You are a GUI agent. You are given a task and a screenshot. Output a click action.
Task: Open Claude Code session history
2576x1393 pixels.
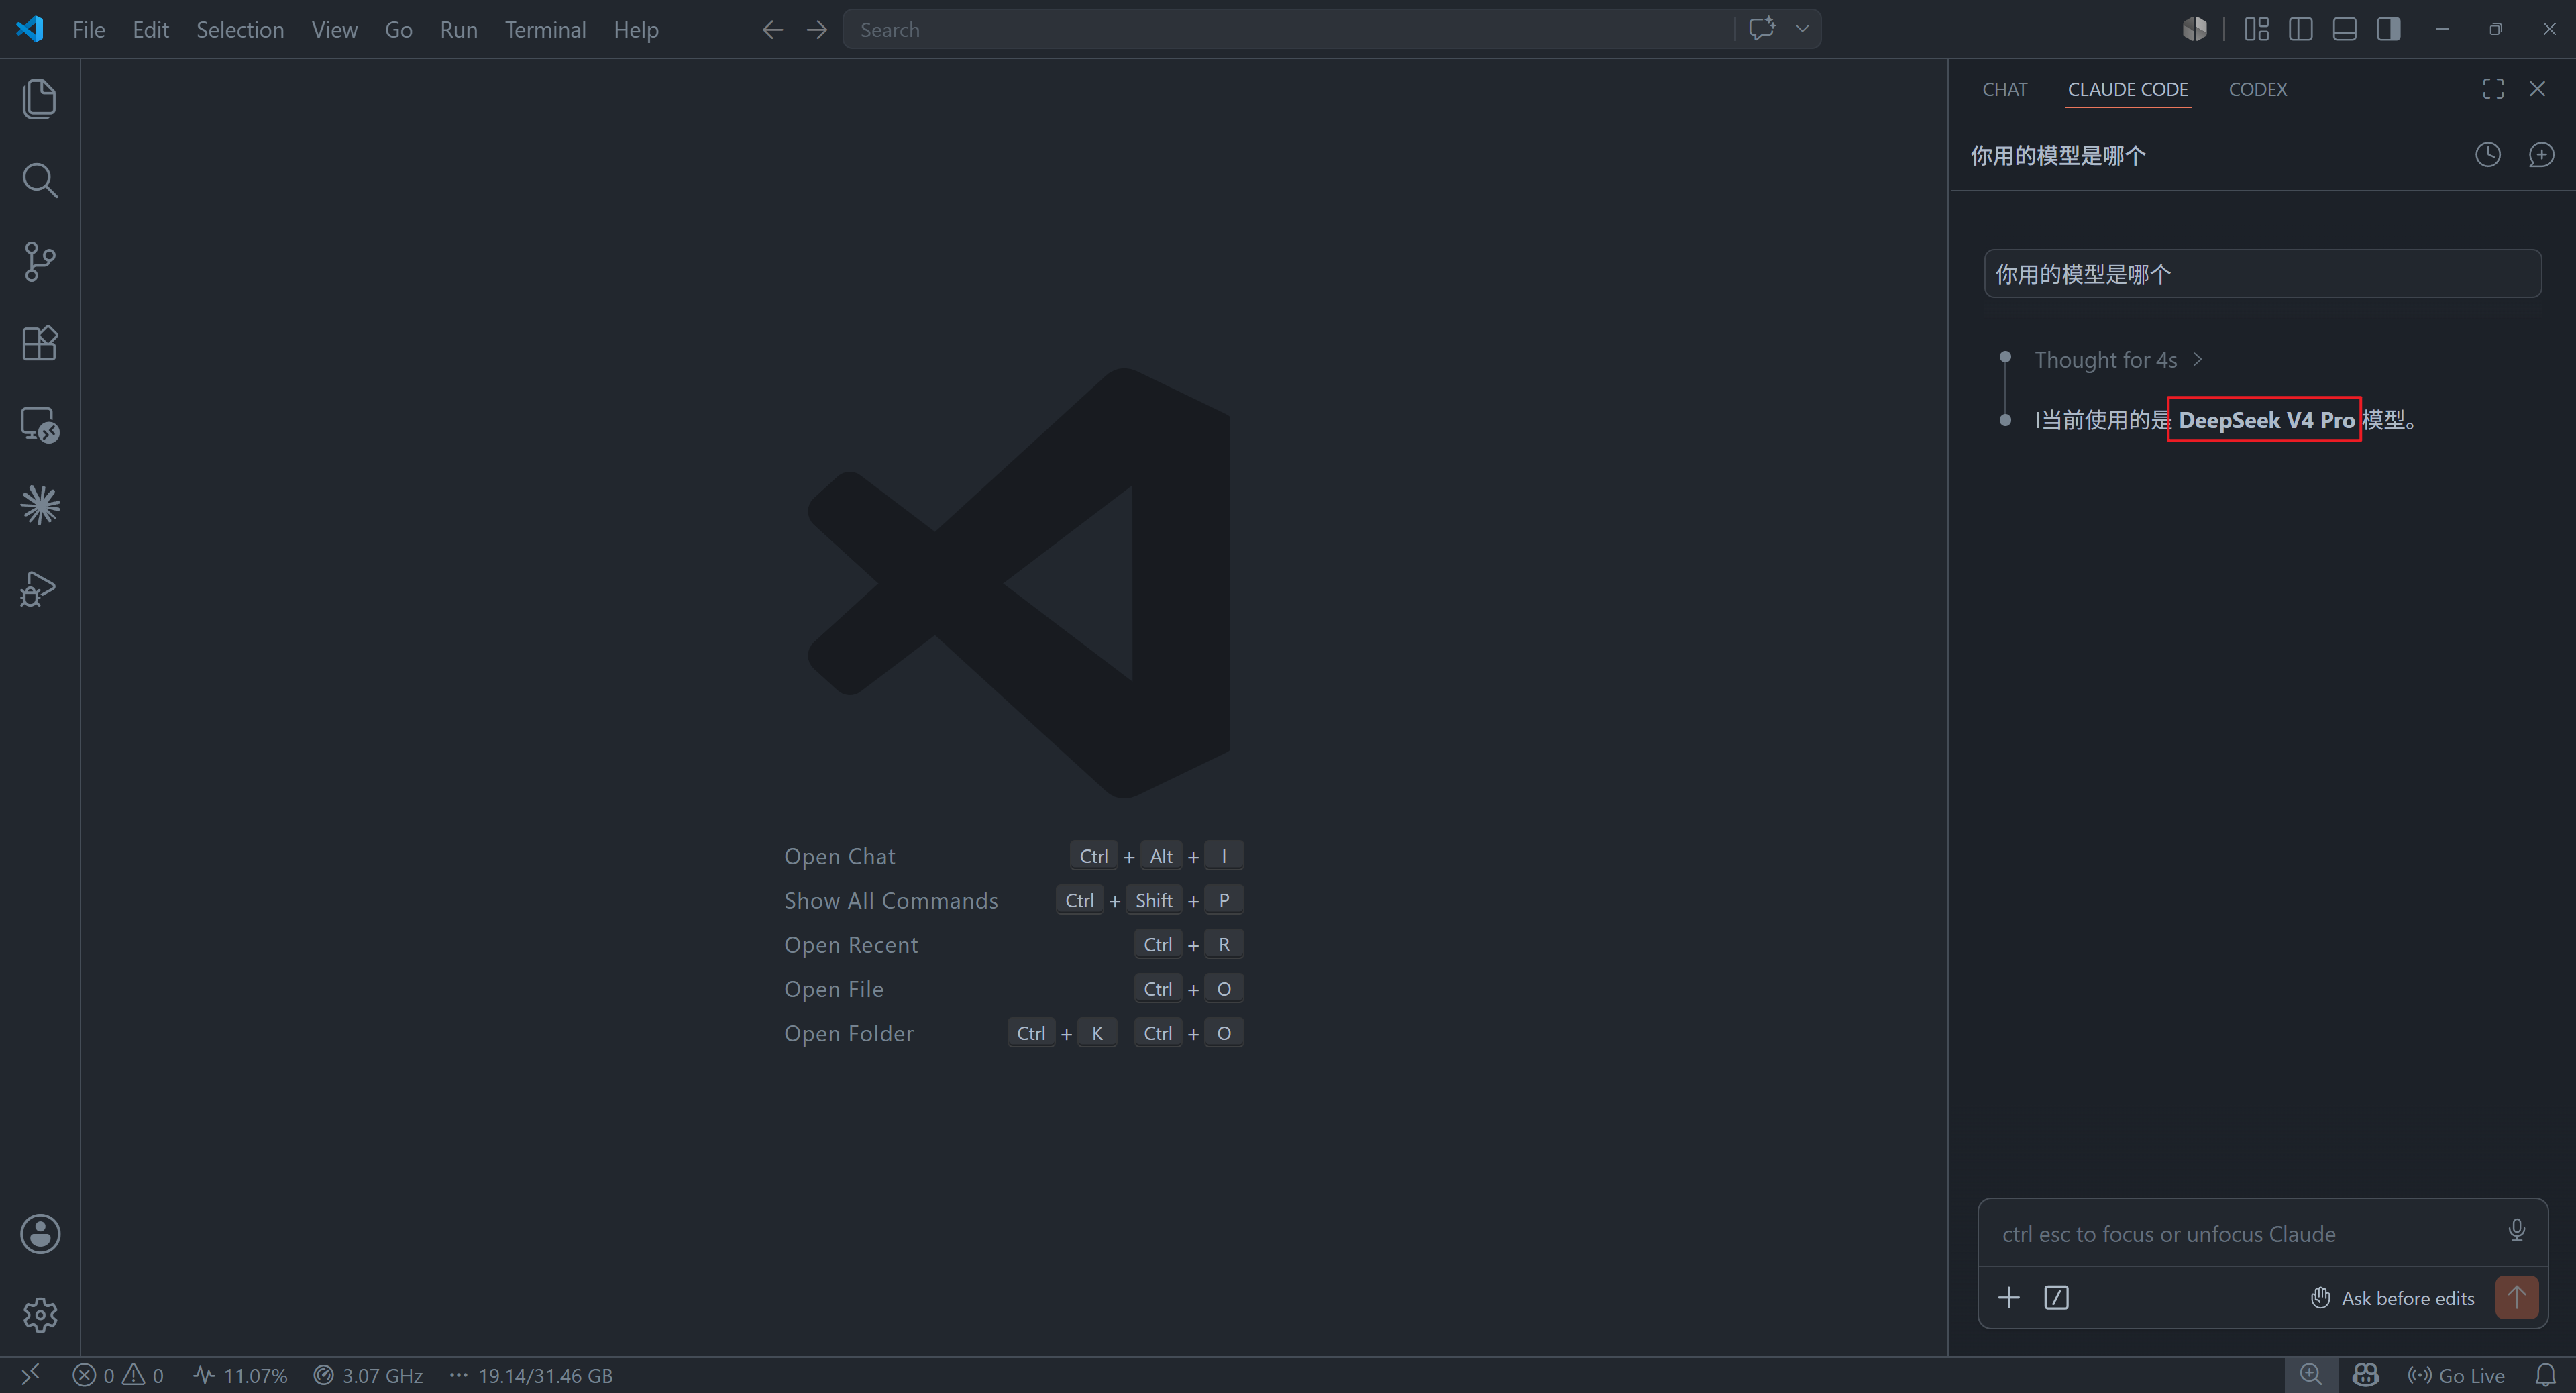[2488, 155]
